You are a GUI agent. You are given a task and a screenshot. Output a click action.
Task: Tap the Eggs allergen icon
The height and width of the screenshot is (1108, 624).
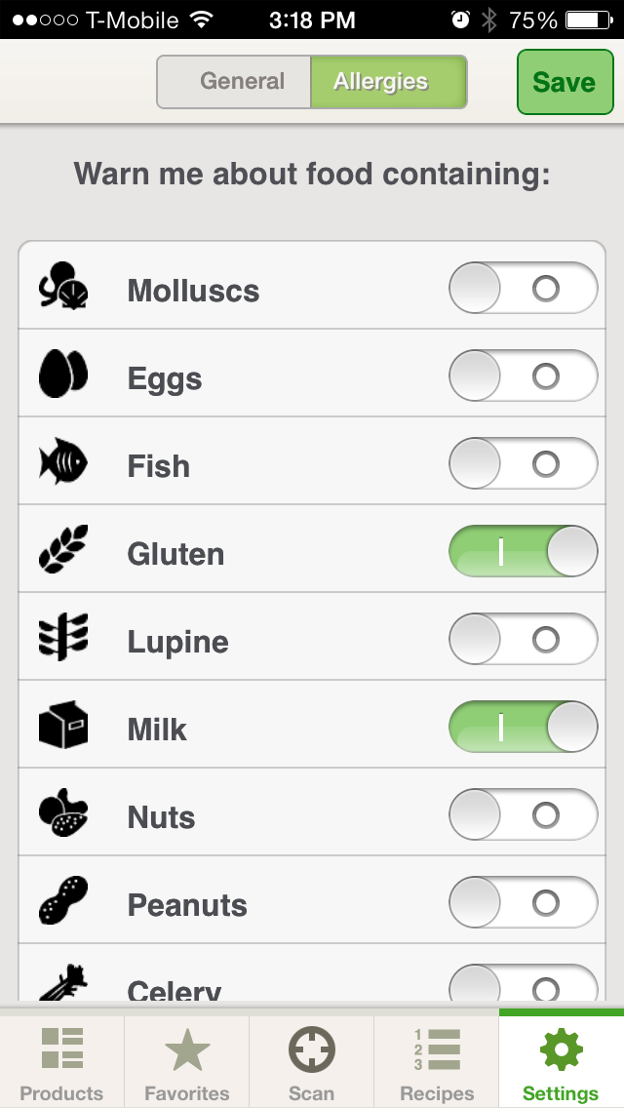coord(64,375)
